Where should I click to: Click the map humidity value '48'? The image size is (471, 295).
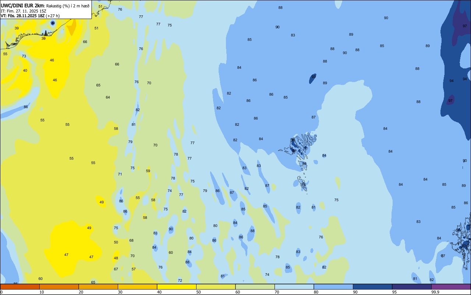pos(116,258)
